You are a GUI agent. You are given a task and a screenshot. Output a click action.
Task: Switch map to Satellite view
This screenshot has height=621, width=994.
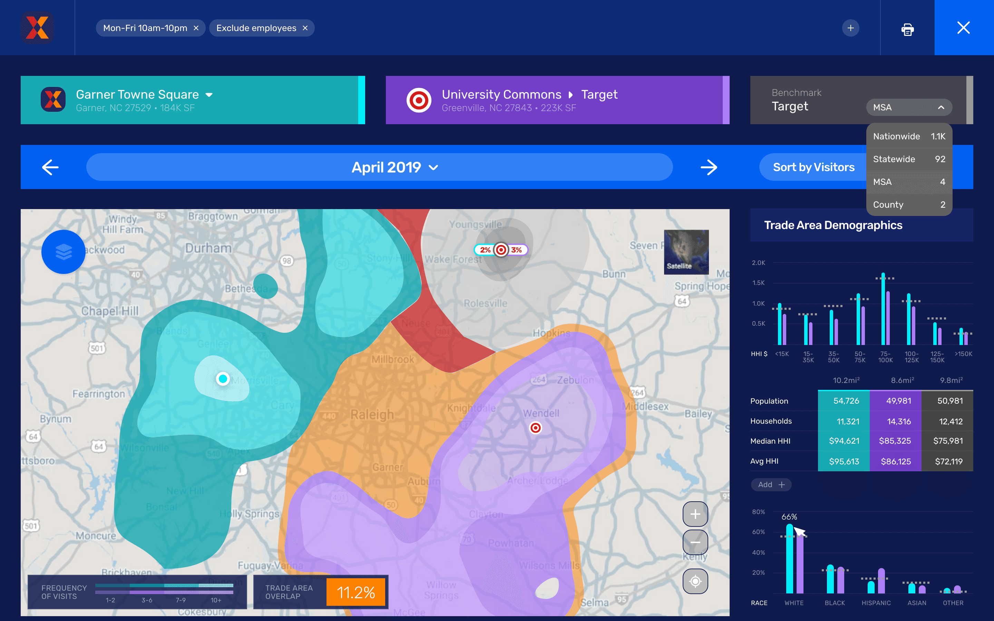point(686,252)
